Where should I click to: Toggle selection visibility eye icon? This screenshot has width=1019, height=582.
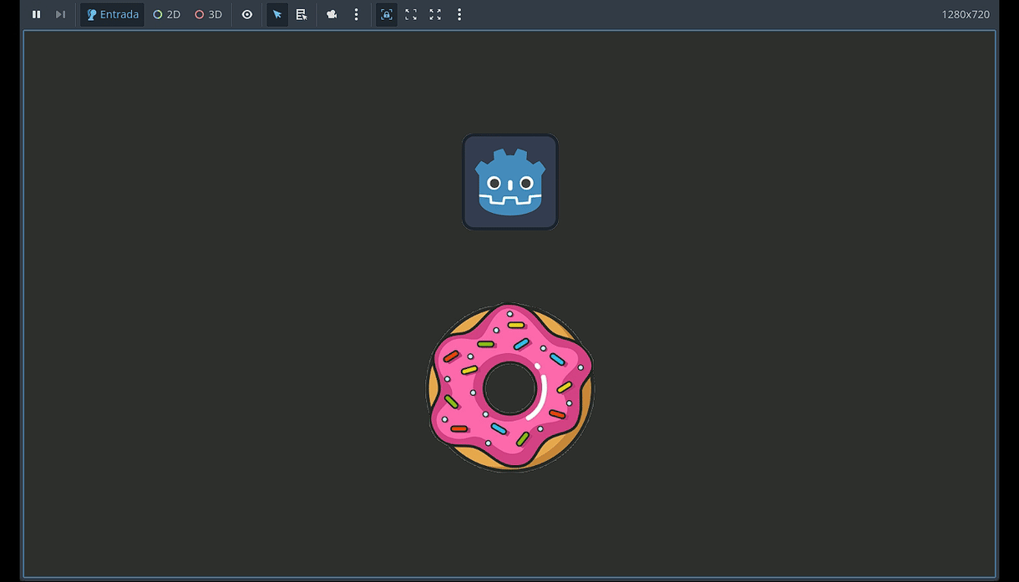click(247, 14)
